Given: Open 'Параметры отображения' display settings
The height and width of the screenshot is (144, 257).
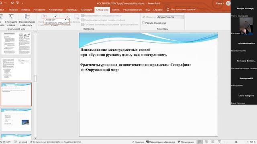Looking at the screenshot, I should tap(161, 142).
